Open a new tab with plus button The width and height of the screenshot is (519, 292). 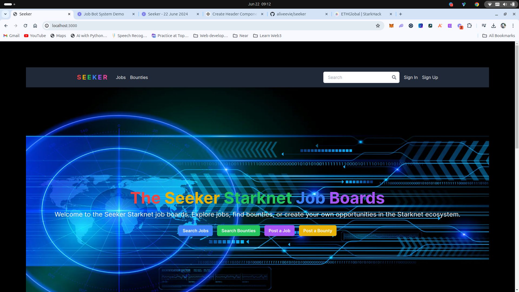401,14
